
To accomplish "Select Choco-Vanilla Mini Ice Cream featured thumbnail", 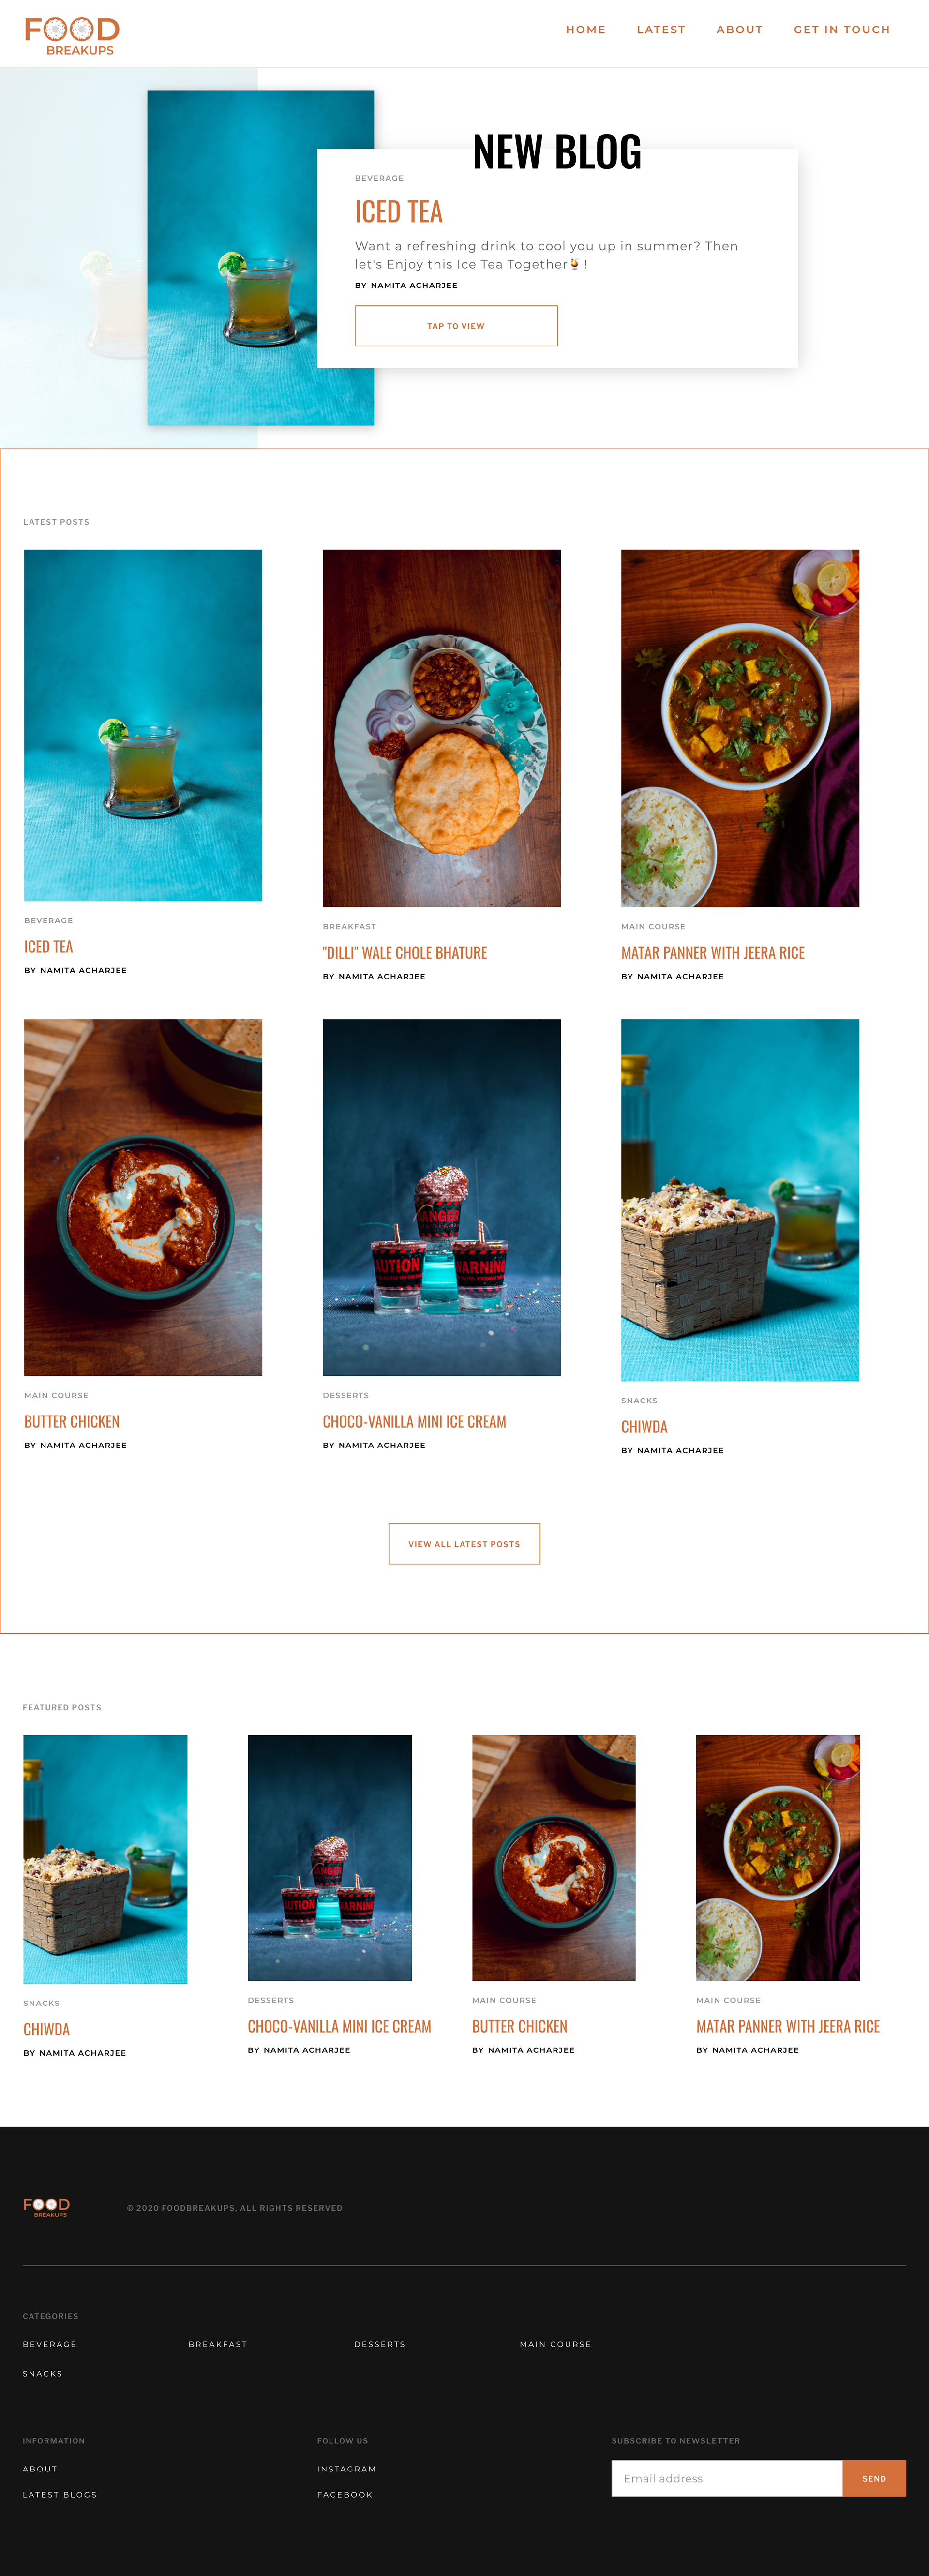I will pyautogui.click(x=330, y=1857).
